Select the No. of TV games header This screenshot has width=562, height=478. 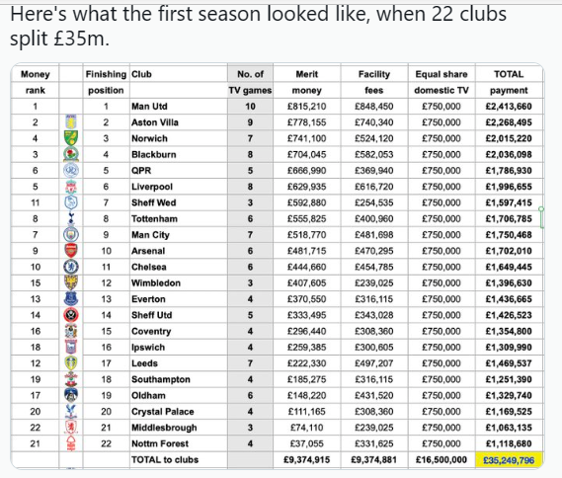pos(250,82)
